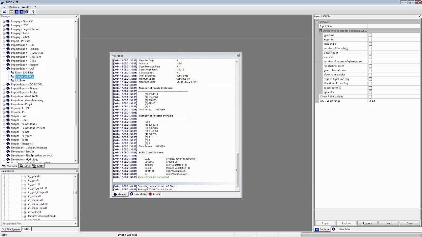Viewport: 422px width, 237px height.
Task: Close the Manager panel with its X
Action: (76, 16)
